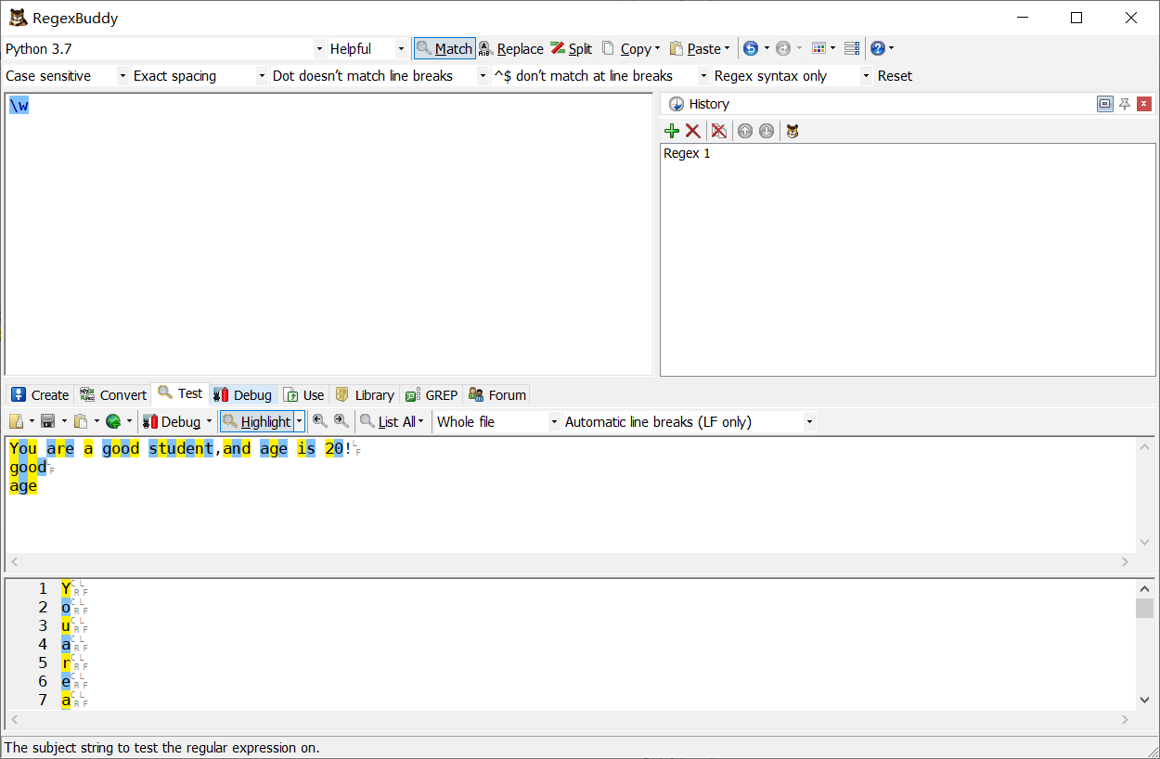Switch to Replace mode
The width and height of the screenshot is (1160, 759).
510,48
